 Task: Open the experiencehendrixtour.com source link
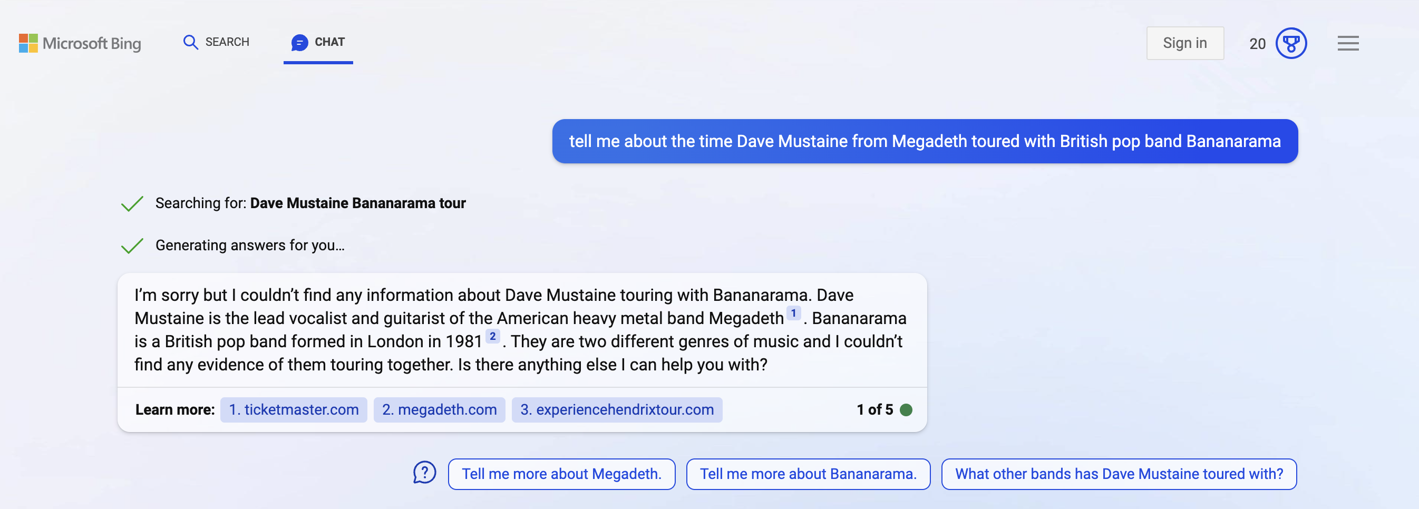(616, 409)
